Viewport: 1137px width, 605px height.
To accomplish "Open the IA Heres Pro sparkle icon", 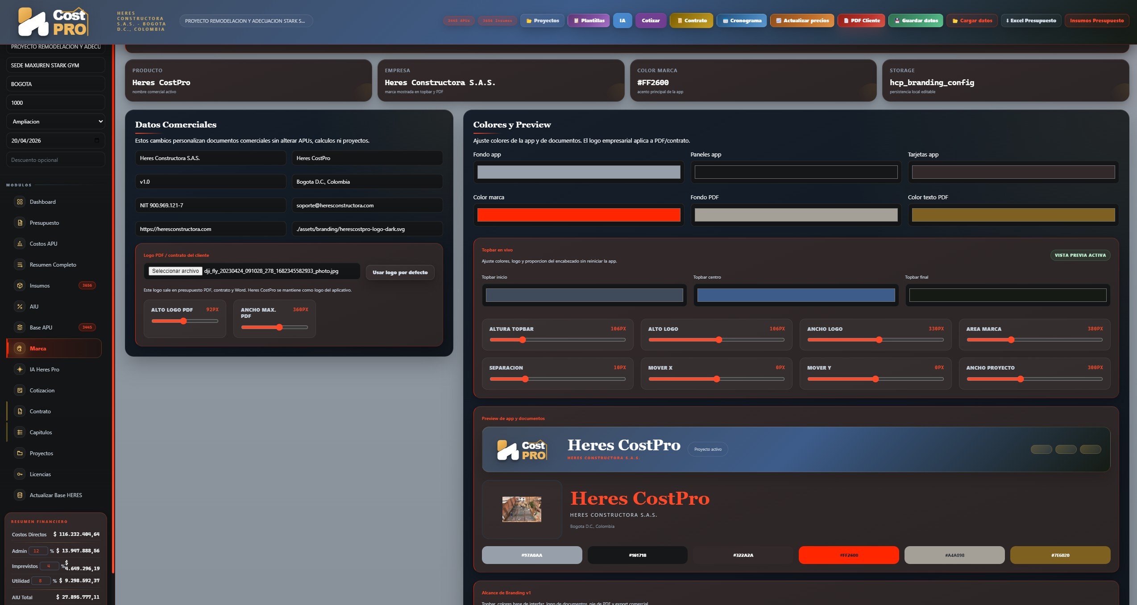I will (x=20, y=370).
